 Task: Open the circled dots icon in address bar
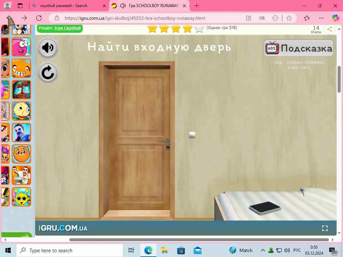coord(275,18)
